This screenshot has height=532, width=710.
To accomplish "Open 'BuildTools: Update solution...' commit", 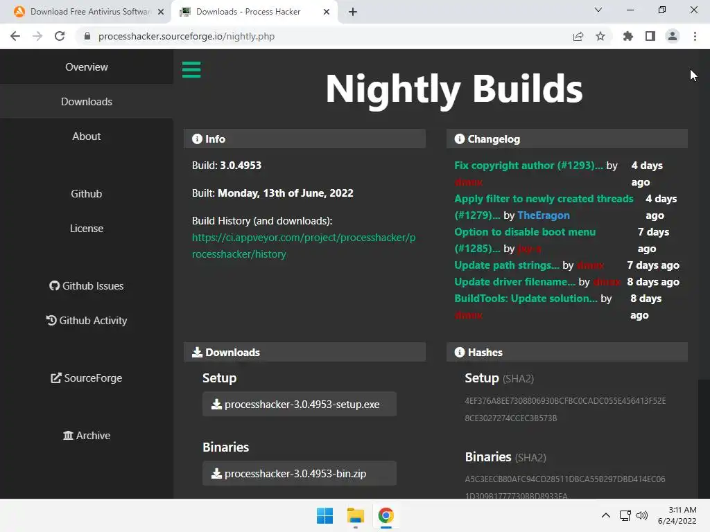I will [526, 299].
